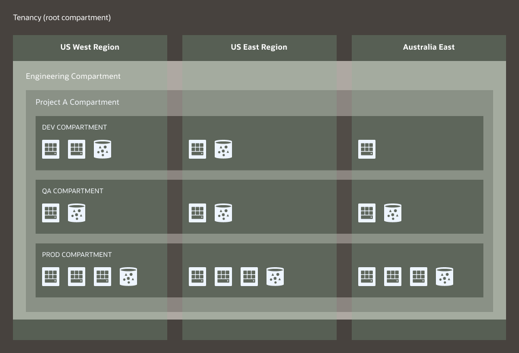Image resolution: width=519 pixels, height=353 pixels.
Task: Click the QA compute instance icon in US East
Action: (x=197, y=213)
